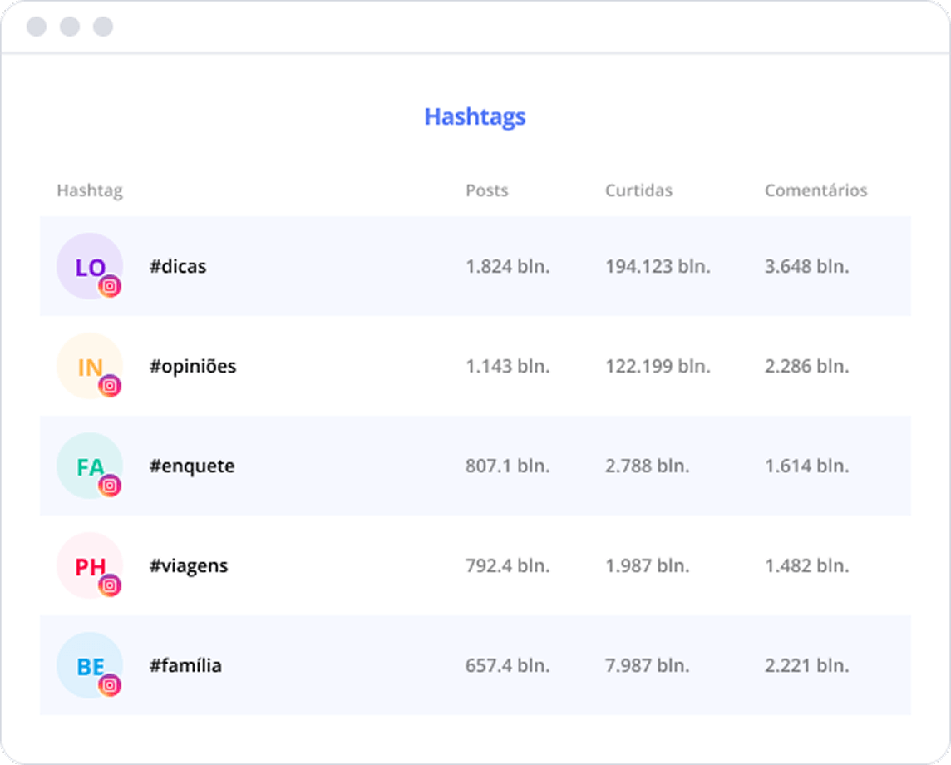Sort by the Posts column header
This screenshot has height=765, width=951.
486,190
